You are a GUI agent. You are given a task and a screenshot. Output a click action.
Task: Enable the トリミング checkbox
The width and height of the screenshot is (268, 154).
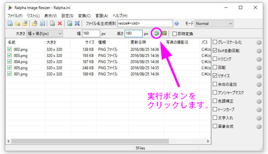[215, 59]
